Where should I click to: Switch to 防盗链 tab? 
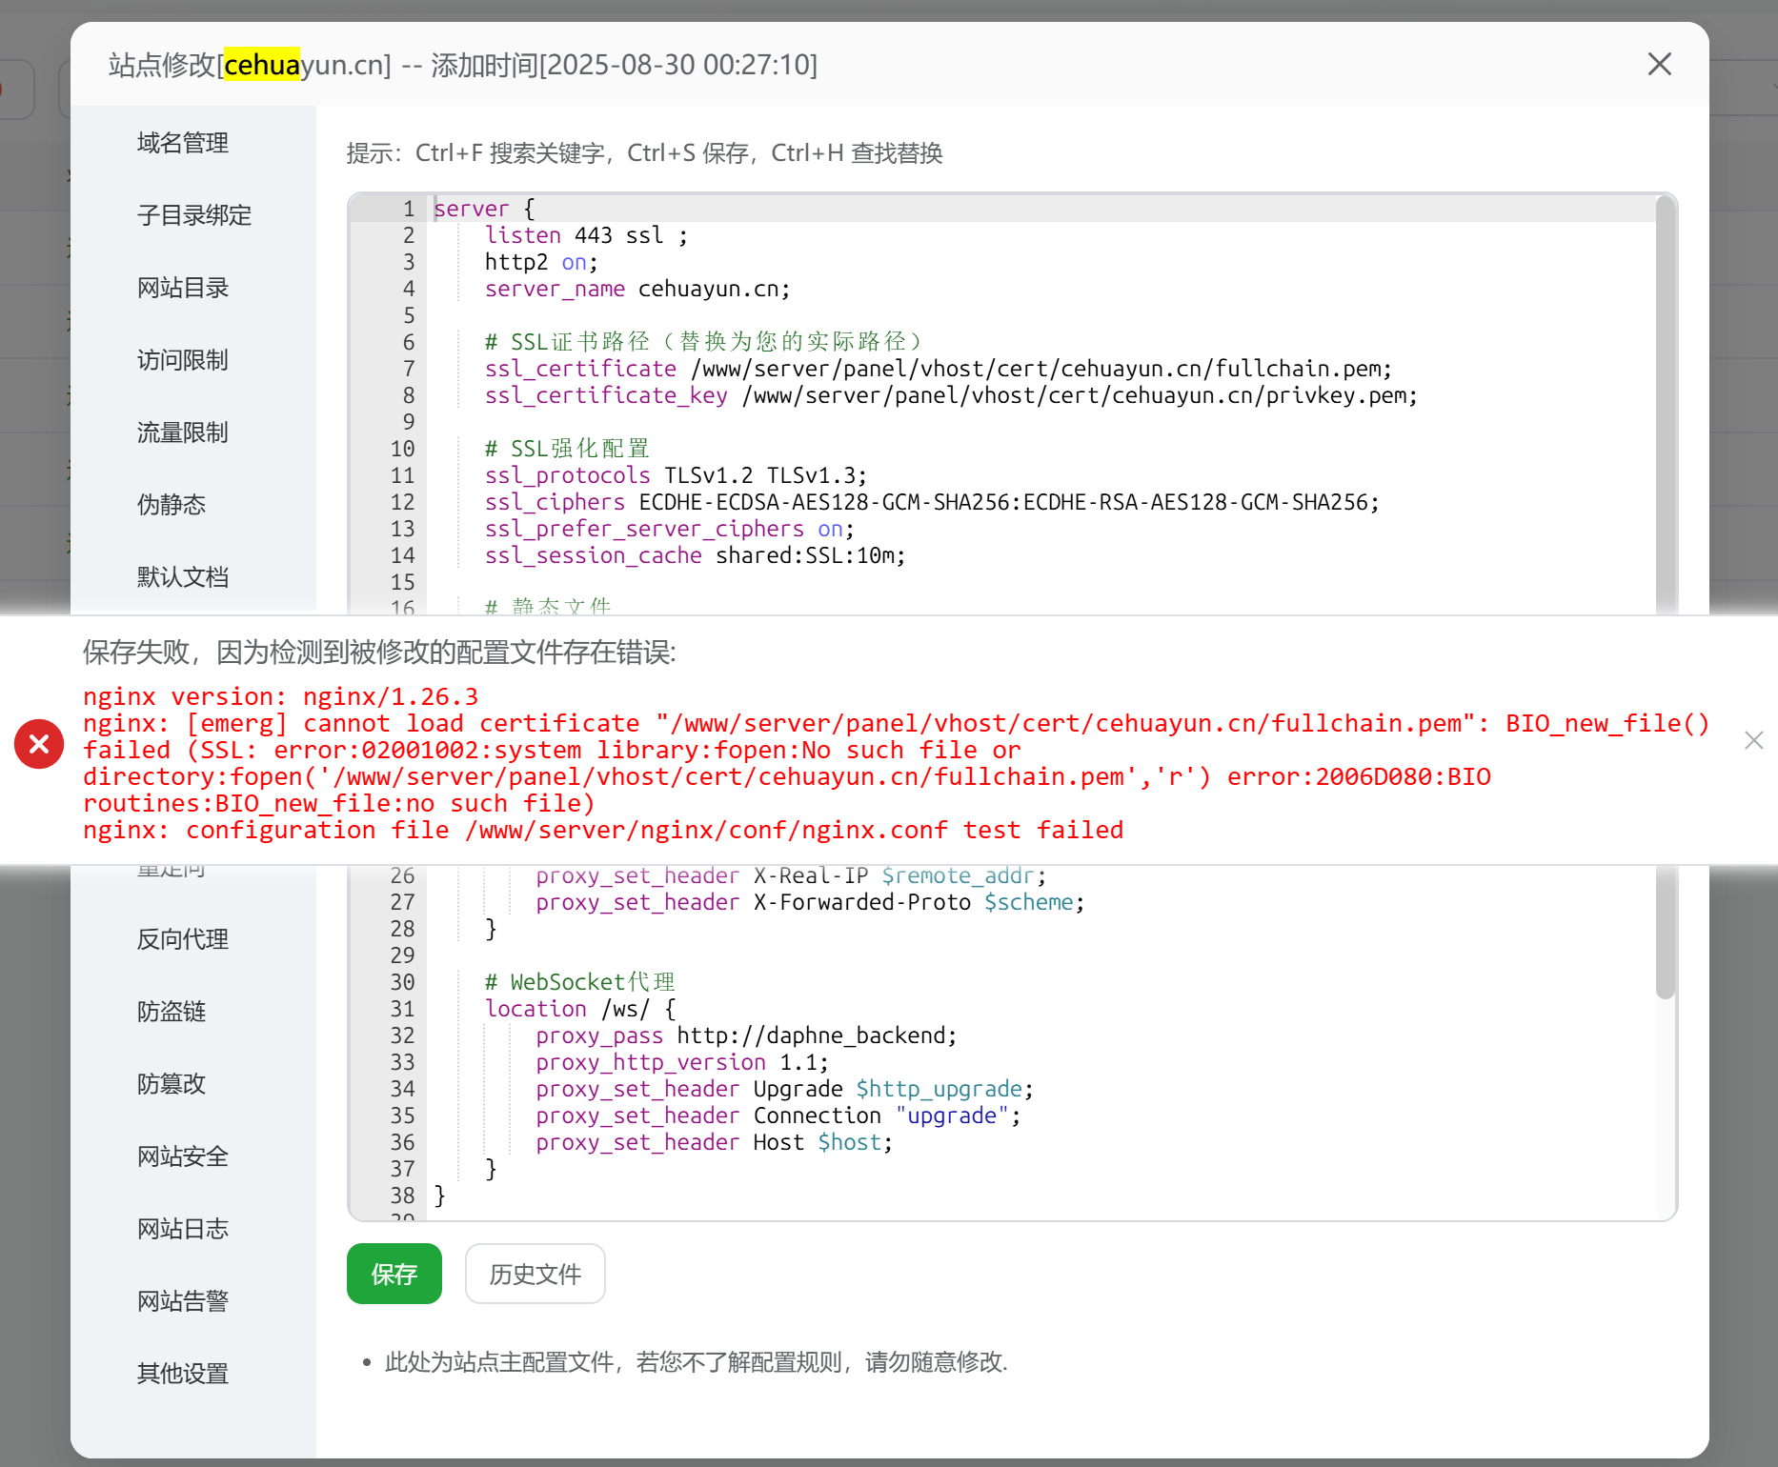pyautogui.click(x=171, y=1012)
